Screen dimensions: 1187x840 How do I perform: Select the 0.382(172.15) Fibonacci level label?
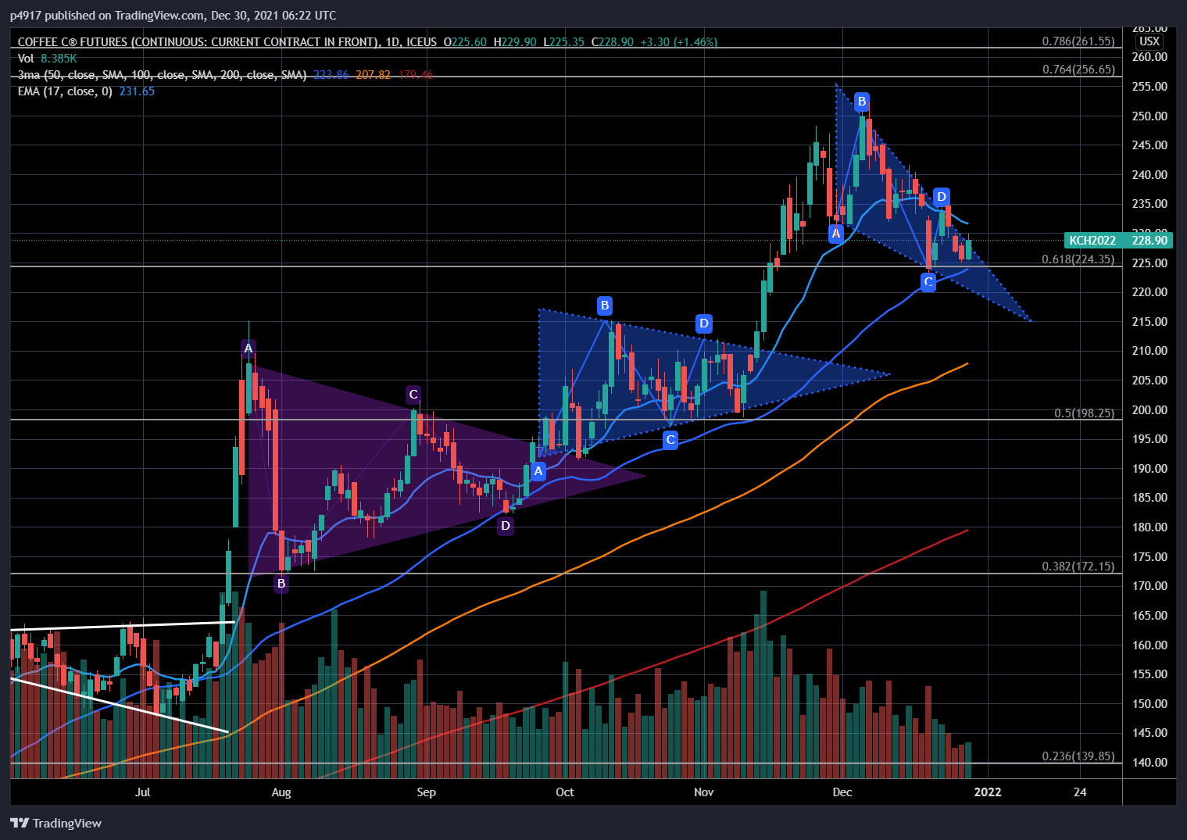tap(1078, 567)
